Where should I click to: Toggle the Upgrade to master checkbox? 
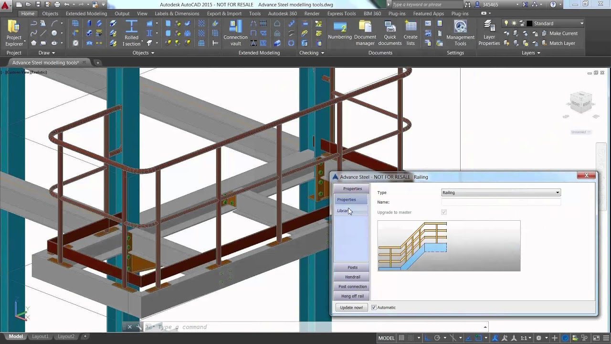444,212
